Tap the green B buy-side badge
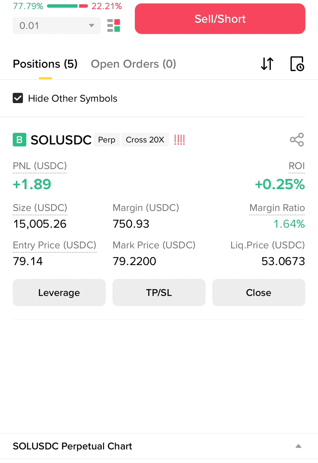318x463 pixels. (20, 140)
